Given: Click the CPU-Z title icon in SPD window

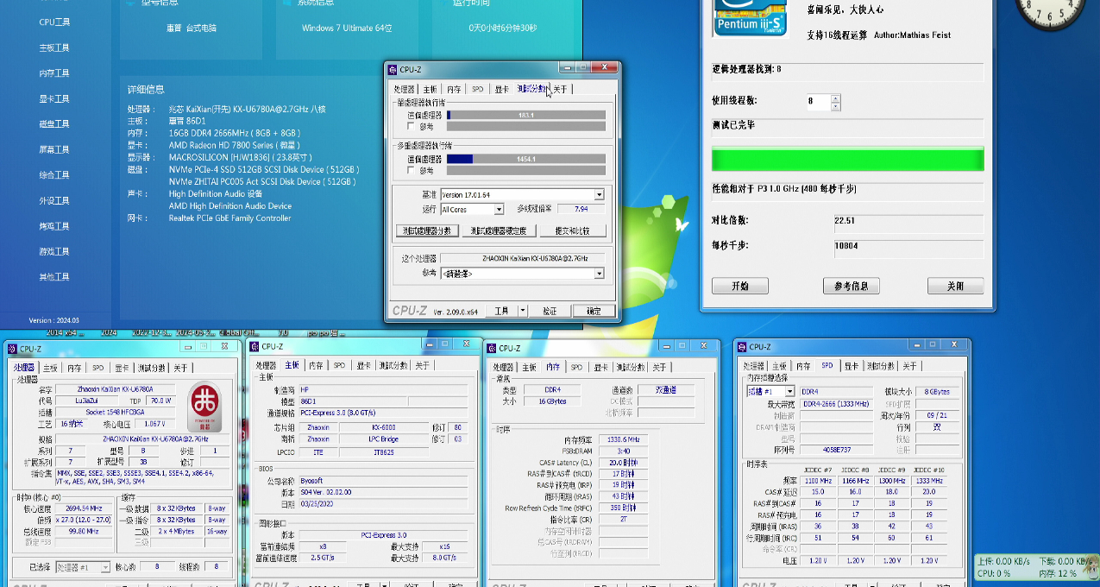Looking at the screenshot, I should click(x=742, y=347).
